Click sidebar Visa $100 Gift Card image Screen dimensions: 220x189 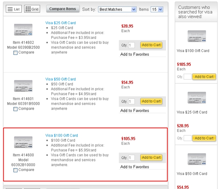point(197,36)
